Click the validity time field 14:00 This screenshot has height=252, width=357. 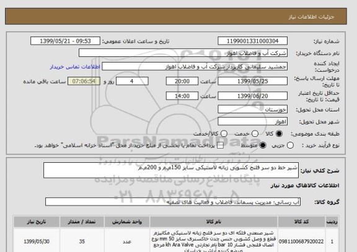point(182,96)
